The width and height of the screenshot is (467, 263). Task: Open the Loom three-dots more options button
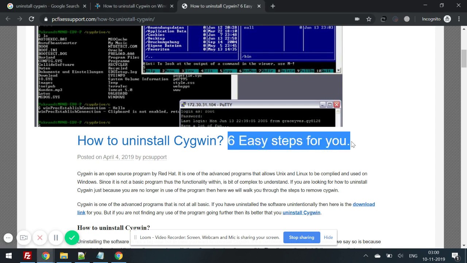8,238
